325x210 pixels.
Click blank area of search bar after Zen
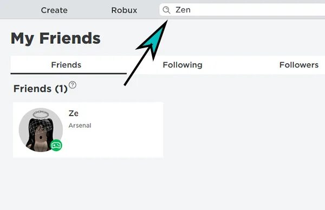point(257,10)
